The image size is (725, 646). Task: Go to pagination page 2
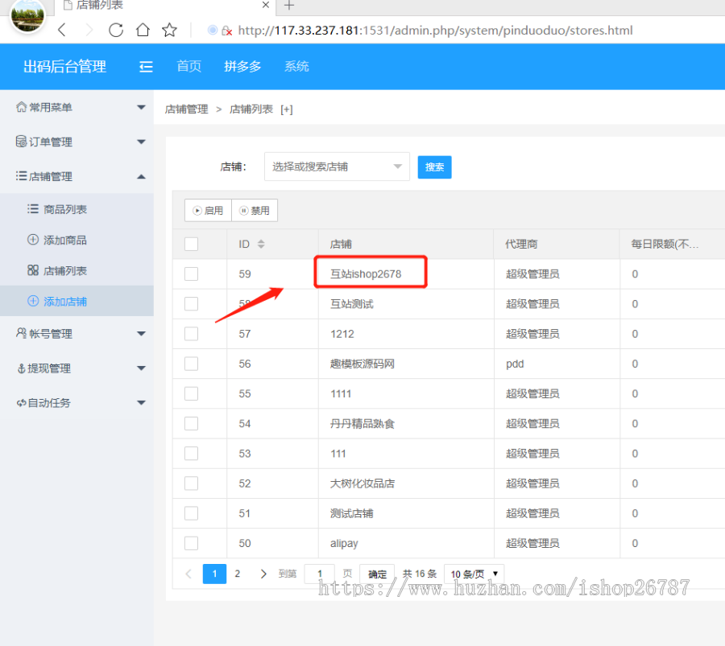pos(237,573)
